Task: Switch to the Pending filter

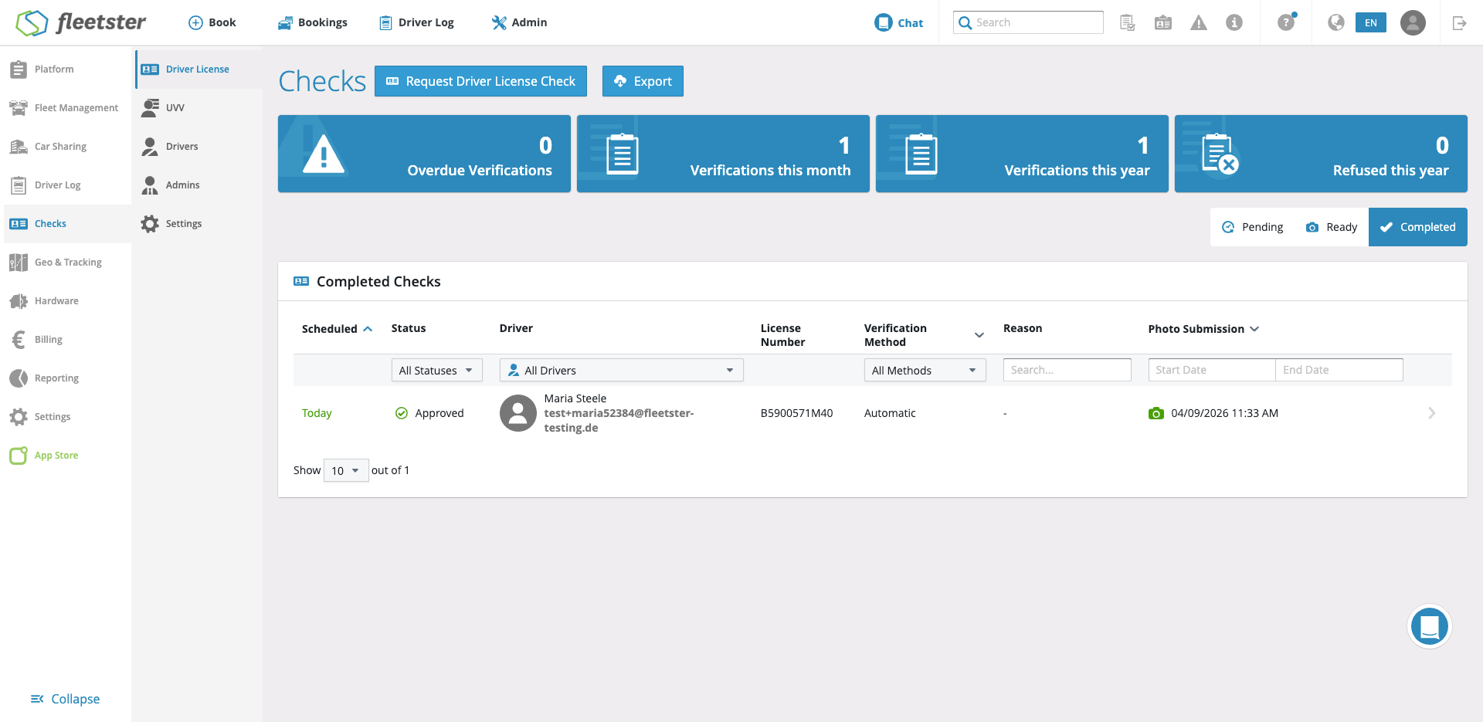Action: [x=1252, y=227]
